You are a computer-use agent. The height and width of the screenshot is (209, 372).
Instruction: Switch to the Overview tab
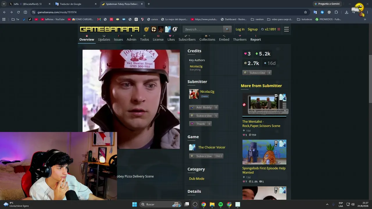tap(87, 39)
